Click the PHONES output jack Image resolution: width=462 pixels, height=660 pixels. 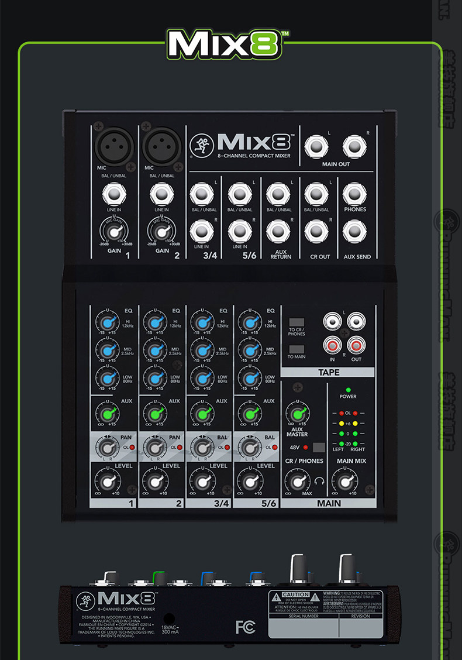click(354, 194)
